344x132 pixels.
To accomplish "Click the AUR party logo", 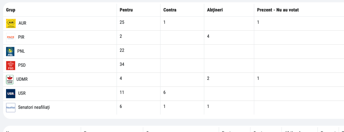I will click(11, 23).
